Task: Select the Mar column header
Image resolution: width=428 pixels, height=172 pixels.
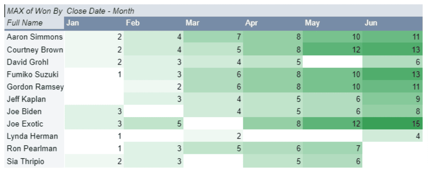Action: (x=214, y=23)
